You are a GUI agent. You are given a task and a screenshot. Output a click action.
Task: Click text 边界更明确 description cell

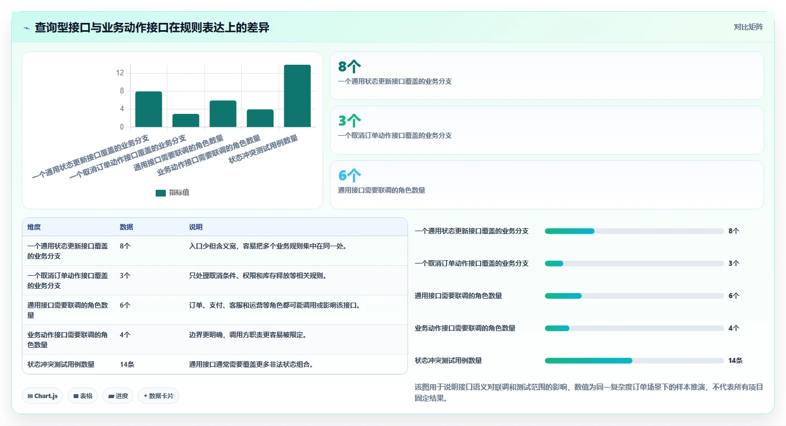[248, 335]
